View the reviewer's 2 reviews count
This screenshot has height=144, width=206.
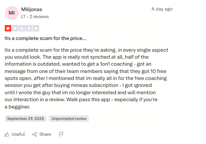click(39, 16)
